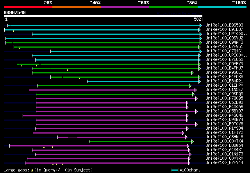This screenshot has height=173, width=250.
Task: Click the yellow gap marker under B9IBD7 row
Action: click(x=13, y=31)
